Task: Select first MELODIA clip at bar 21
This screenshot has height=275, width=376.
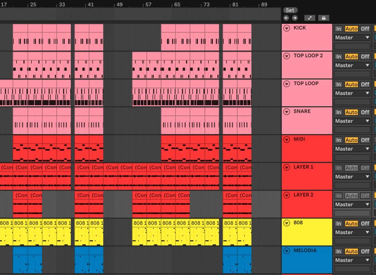Action: [20, 260]
